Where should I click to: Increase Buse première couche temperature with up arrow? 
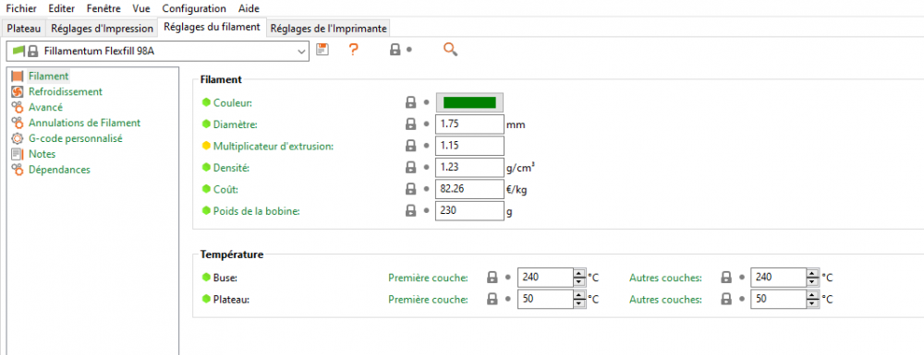coord(578,273)
